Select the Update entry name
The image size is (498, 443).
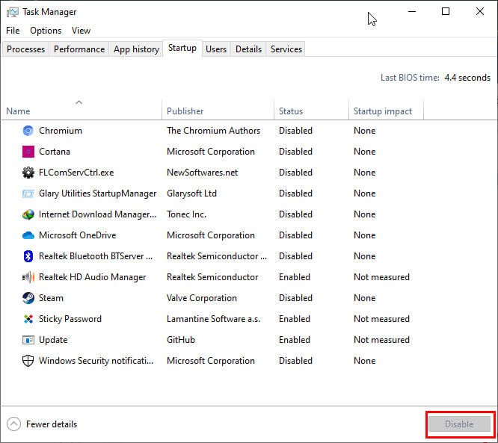(x=53, y=340)
